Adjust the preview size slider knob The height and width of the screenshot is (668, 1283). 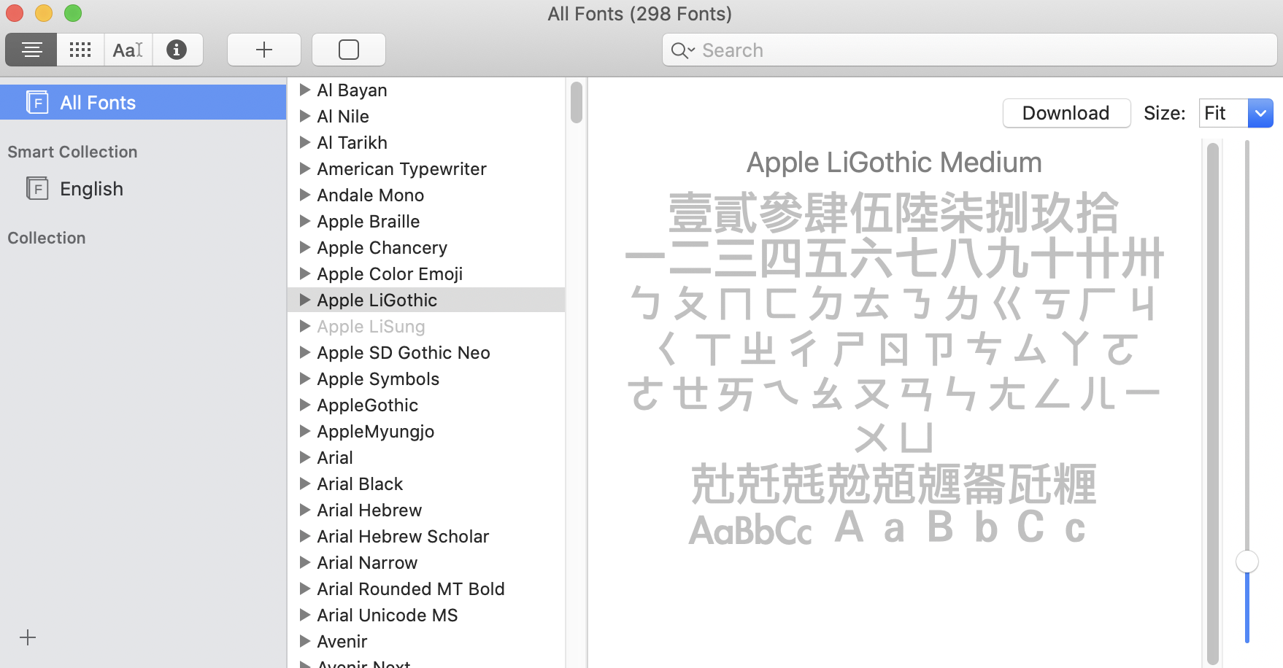coord(1247,562)
